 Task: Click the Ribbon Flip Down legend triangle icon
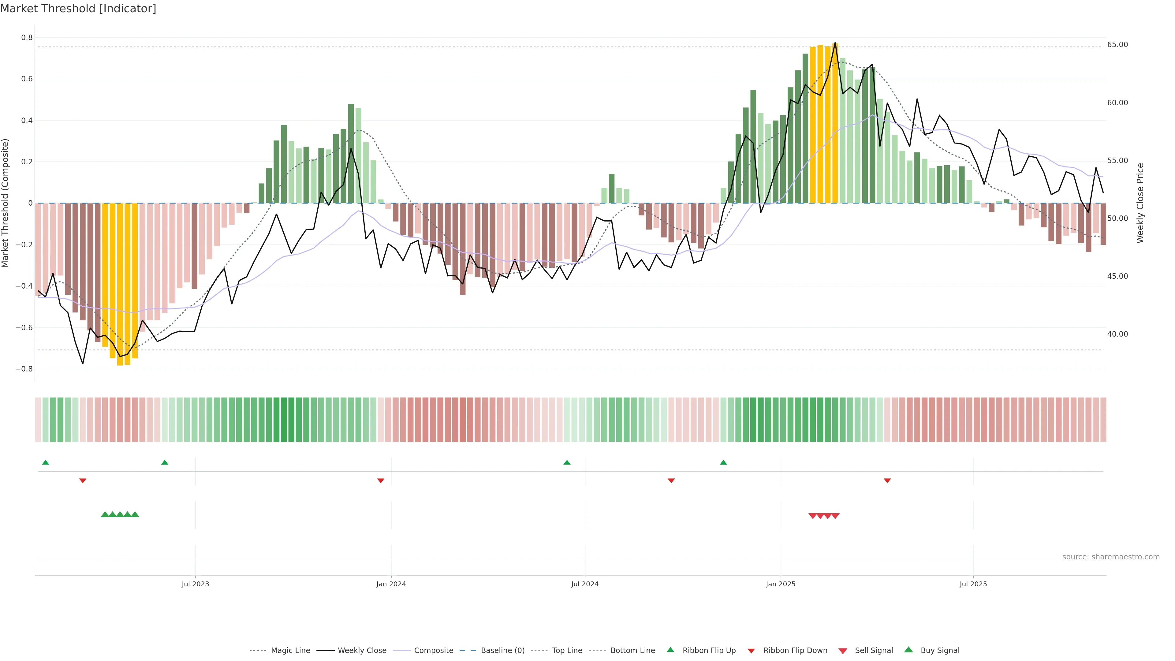click(751, 651)
